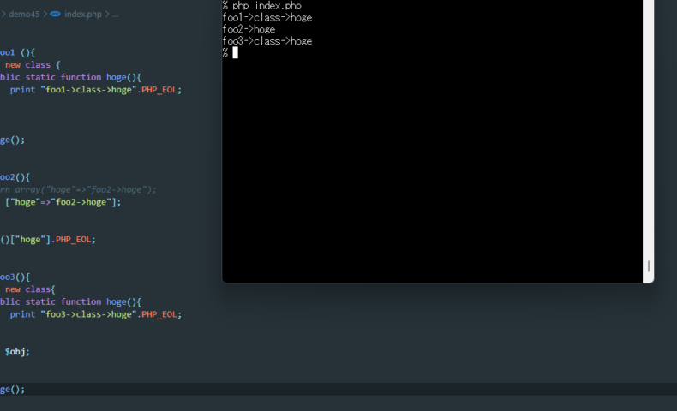Click terminal output line 'foo2->hoge'
The width and height of the screenshot is (677, 411).
coord(249,29)
